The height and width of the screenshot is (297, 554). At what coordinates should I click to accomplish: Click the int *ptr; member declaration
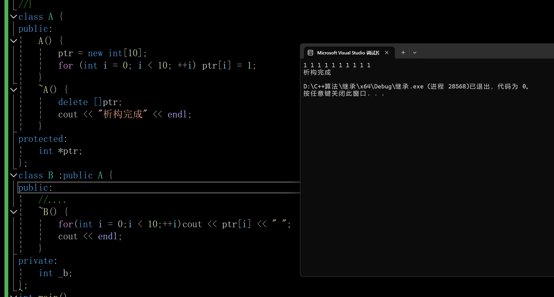click(60, 151)
